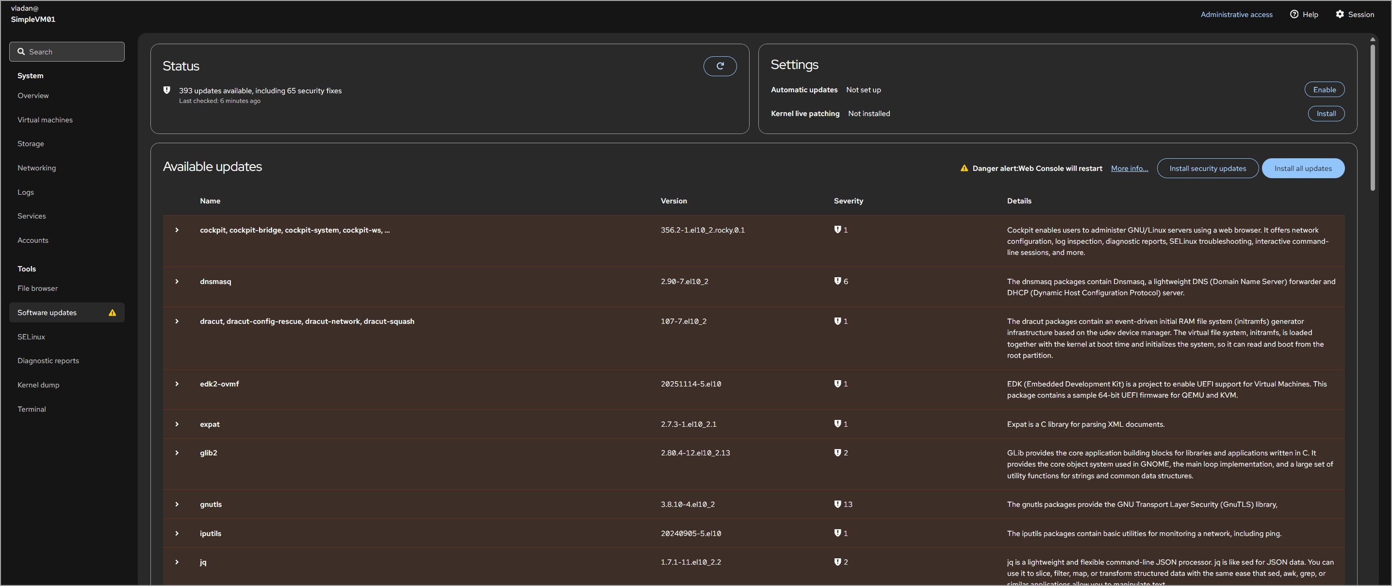The image size is (1392, 586).
Task: Click version 356.2-1.el10_2.rocky.0.1
Action: tap(703, 230)
